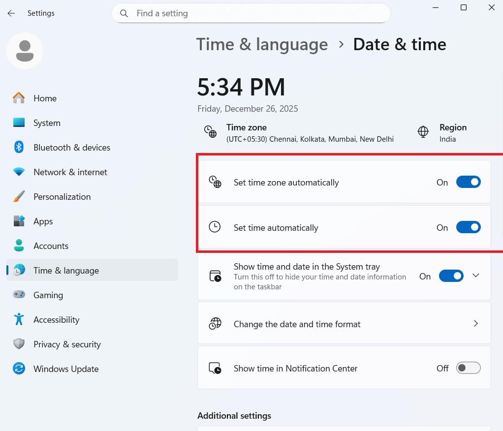This screenshot has width=503, height=431.
Task: Click the Accessibility figure icon
Action: pos(19,319)
